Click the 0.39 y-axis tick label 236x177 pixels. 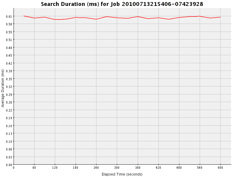coord(9,71)
